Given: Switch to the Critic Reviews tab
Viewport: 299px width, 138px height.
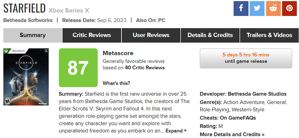Looking at the screenshot, I should pos(92,35).
